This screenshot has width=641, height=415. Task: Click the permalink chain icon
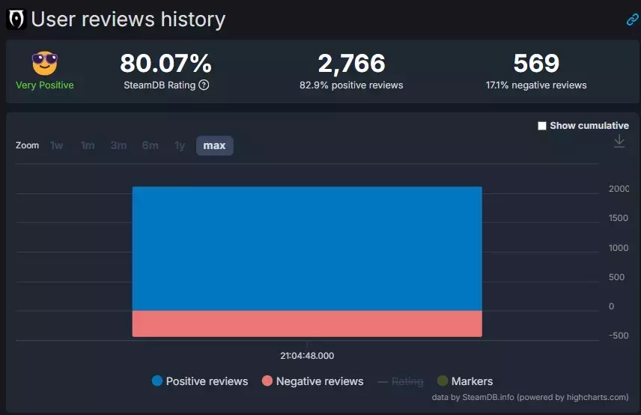pos(632,19)
